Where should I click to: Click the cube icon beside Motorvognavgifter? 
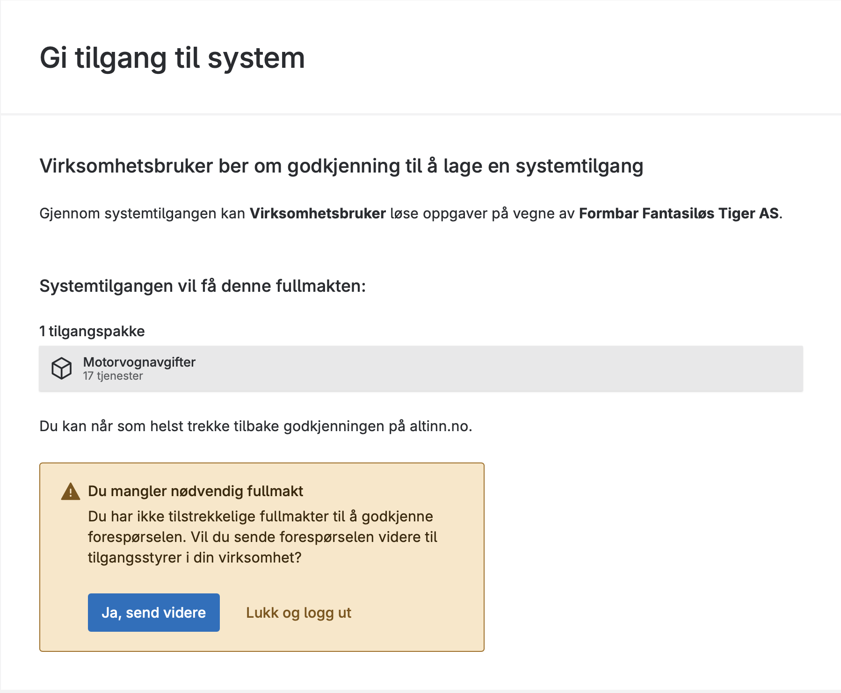61,368
